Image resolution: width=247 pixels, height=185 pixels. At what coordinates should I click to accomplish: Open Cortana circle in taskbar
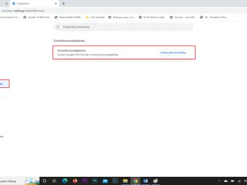coord(44,181)
